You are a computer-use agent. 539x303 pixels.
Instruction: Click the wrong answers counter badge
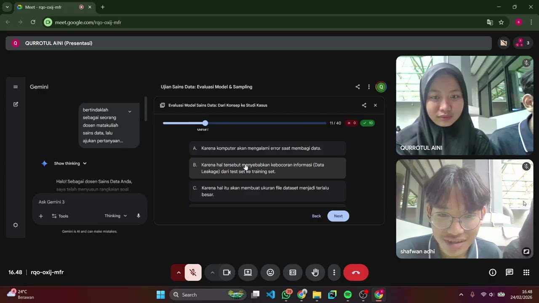351,123
